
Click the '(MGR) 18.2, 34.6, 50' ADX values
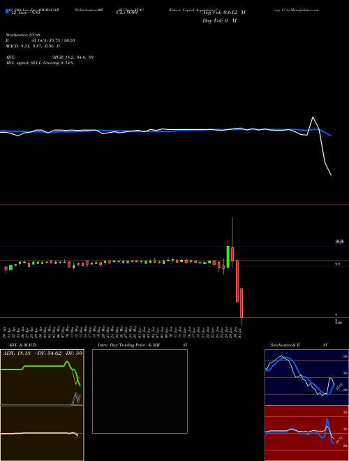click(73, 57)
